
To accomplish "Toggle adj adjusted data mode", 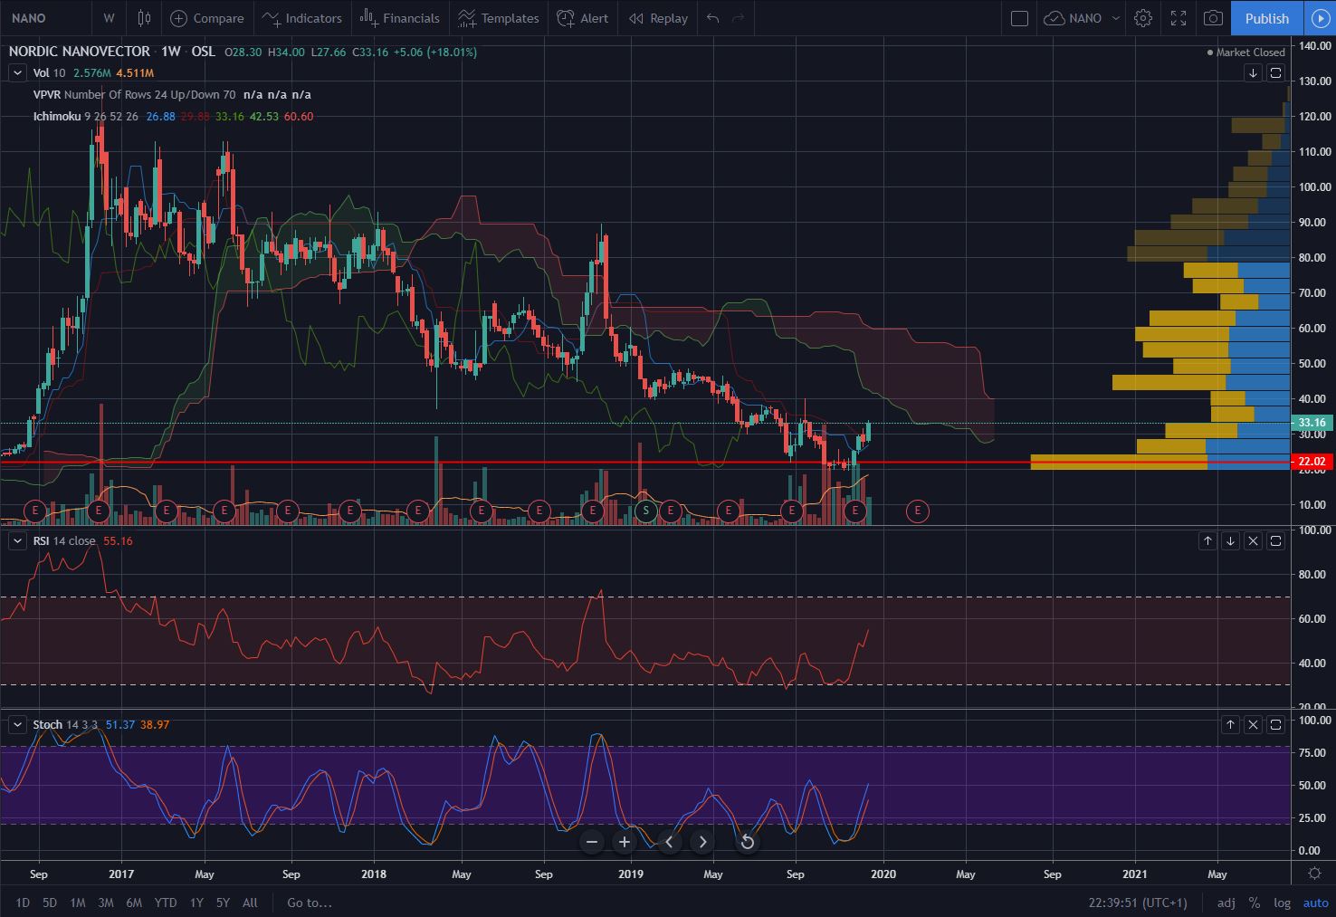I will coord(1226,903).
